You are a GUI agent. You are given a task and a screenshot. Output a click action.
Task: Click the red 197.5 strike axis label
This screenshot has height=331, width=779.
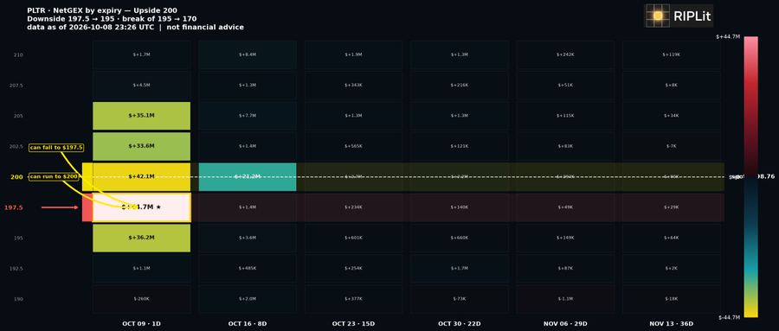[x=14, y=207]
